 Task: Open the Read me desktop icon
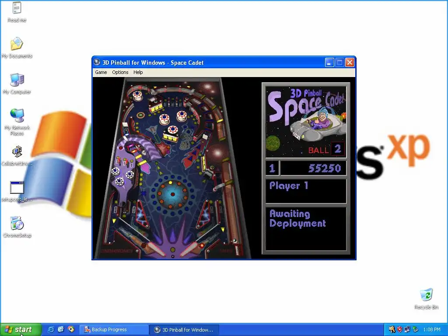[17, 12]
